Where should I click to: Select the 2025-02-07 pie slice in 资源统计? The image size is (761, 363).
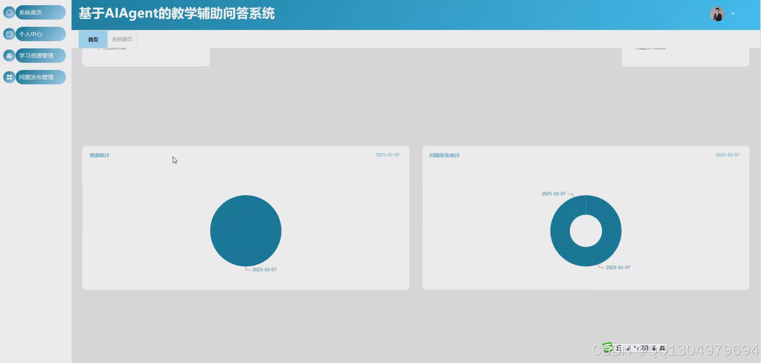(245, 231)
